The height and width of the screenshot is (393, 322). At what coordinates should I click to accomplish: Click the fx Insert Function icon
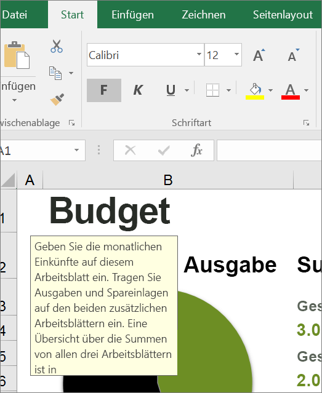tap(196, 151)
